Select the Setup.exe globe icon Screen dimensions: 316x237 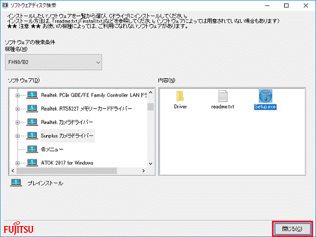(266, 96)
